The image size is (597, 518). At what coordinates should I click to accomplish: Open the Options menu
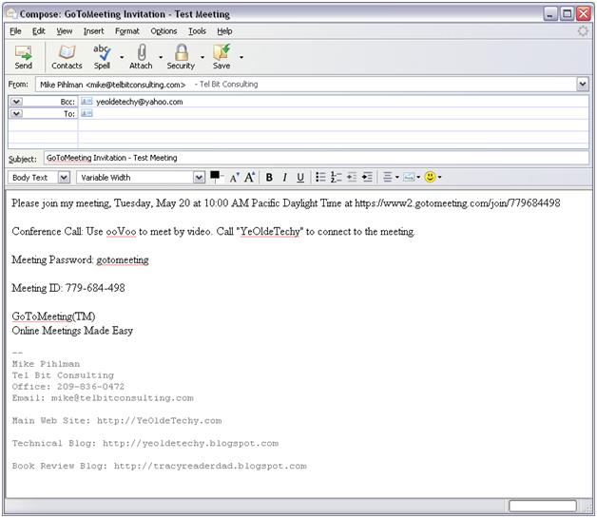(164, 31)
